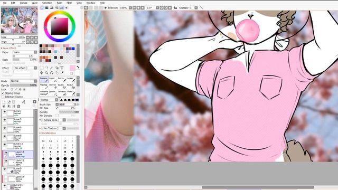Zoom in with the toolbar plus icon
This screenshot has height=190, width=338.
click(138, 8)
